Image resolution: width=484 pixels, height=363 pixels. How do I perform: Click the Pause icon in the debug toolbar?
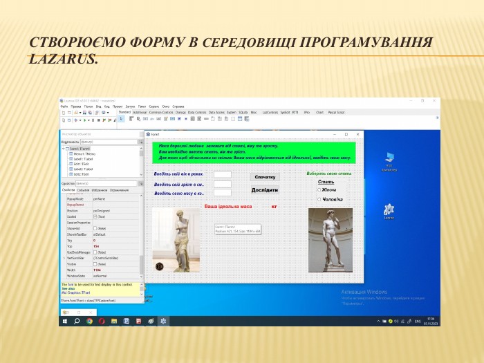[93, 120]
